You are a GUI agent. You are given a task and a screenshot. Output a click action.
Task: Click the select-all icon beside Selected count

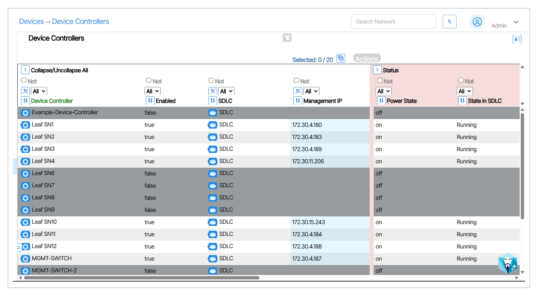pyautogui.click(x=341, y=58)
